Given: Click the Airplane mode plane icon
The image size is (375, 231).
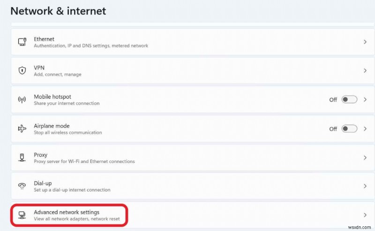Looking at the screenshot, I should (x=22, y=129).
